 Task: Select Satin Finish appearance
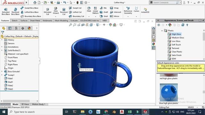[x=175, y=55]
